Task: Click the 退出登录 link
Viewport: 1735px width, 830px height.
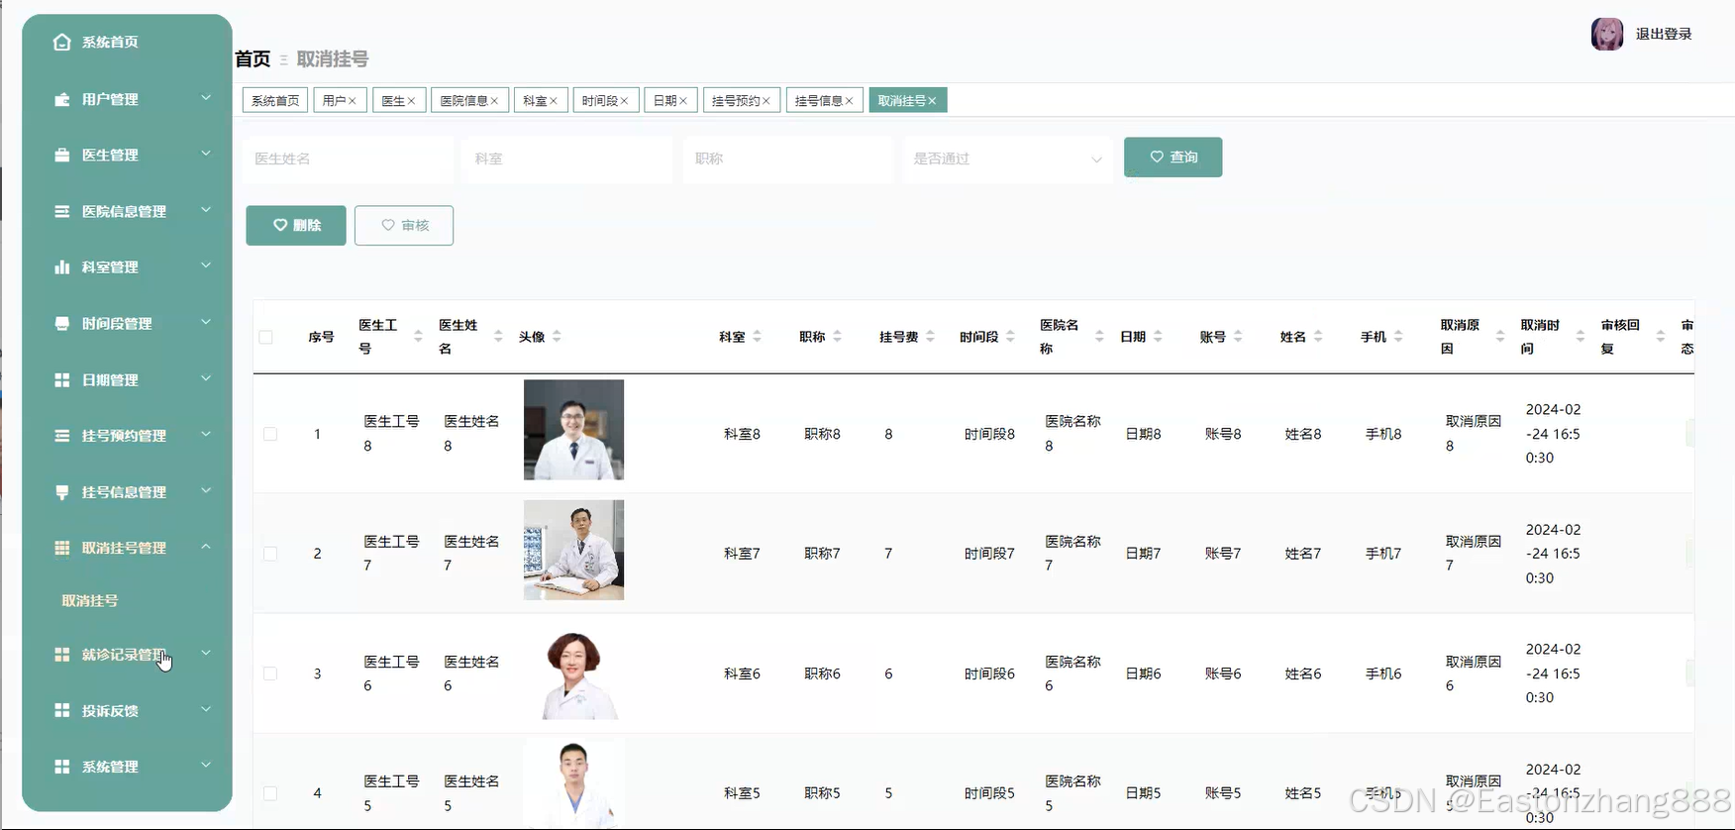Action: pyautogui.click(x=1664, y=34)
